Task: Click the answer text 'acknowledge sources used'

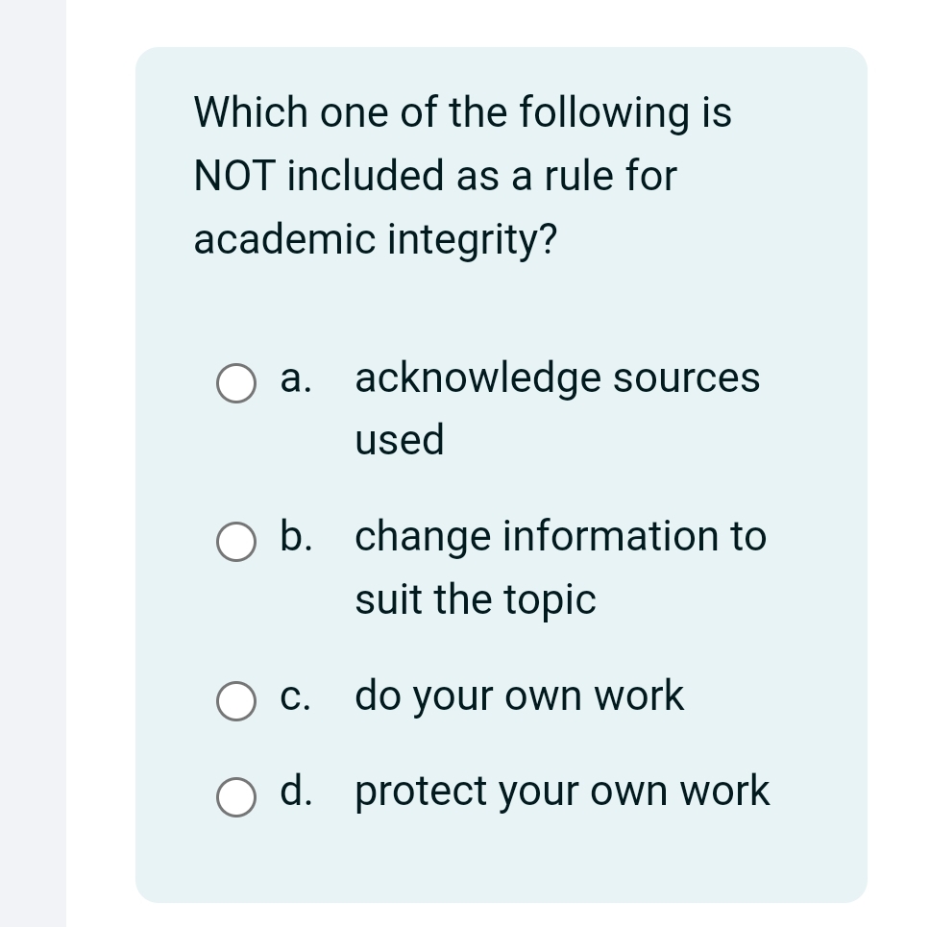Action: click(x=557, y=378)
